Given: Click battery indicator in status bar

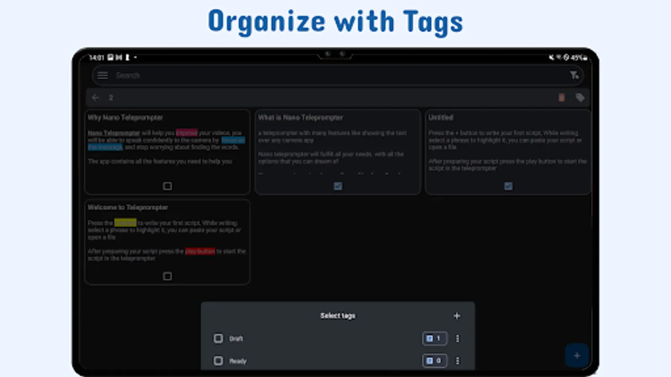Looking at the screenshot, I should [579, 57].
